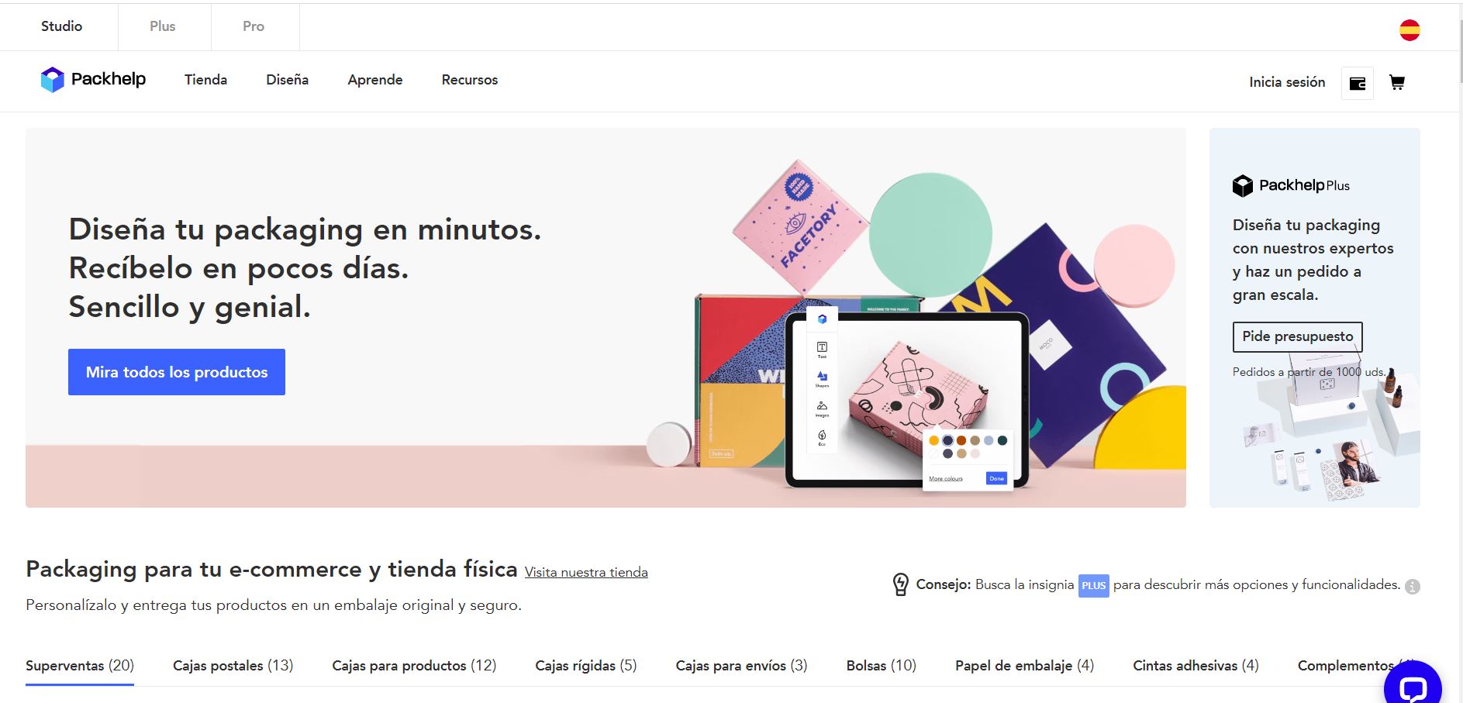The image size is (1463, 703).
Task: Select the Cajas rígidas (5) tab
Action: (x=586, y=666)
